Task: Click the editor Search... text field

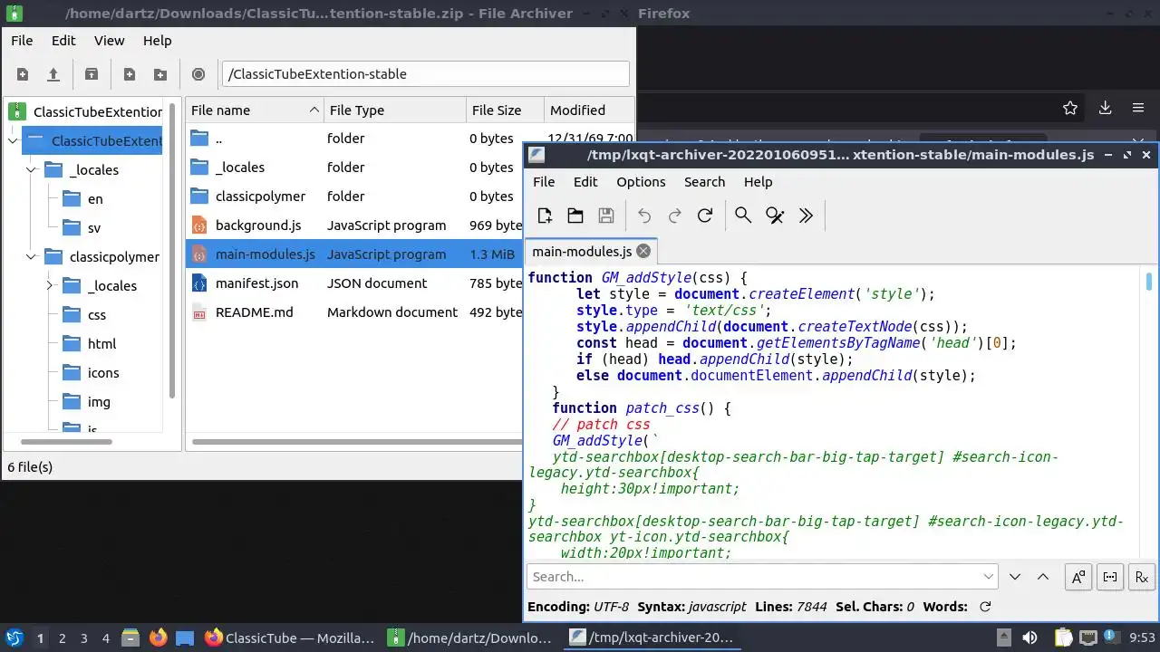Action: [x=762, y=577]
